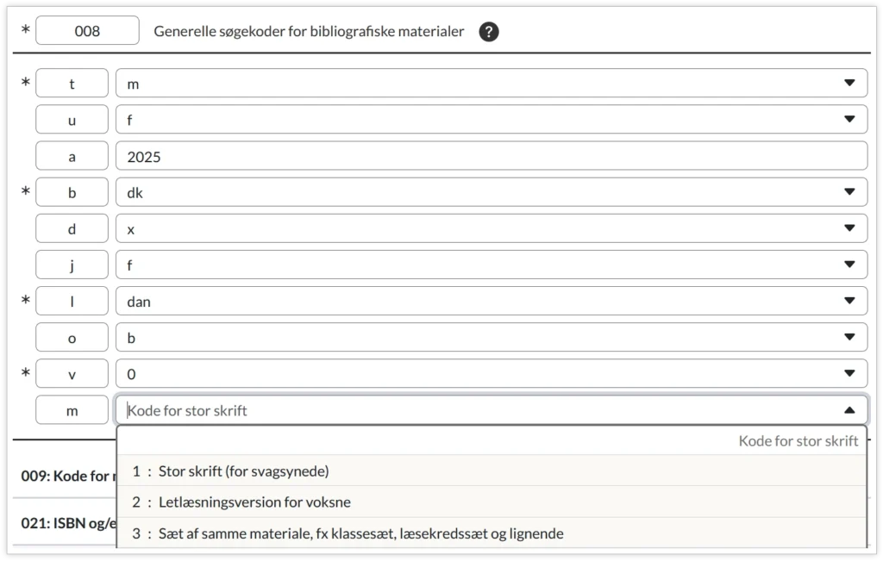Screen dimensions: 883x561
Task: Expand the 009 Kode section header
Action: [x=66, y=476]
